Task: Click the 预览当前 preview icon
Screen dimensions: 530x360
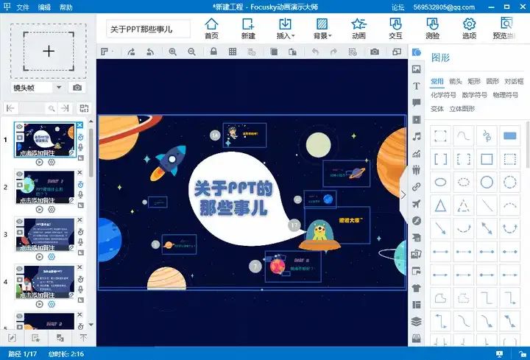Action: coord(505,29)
